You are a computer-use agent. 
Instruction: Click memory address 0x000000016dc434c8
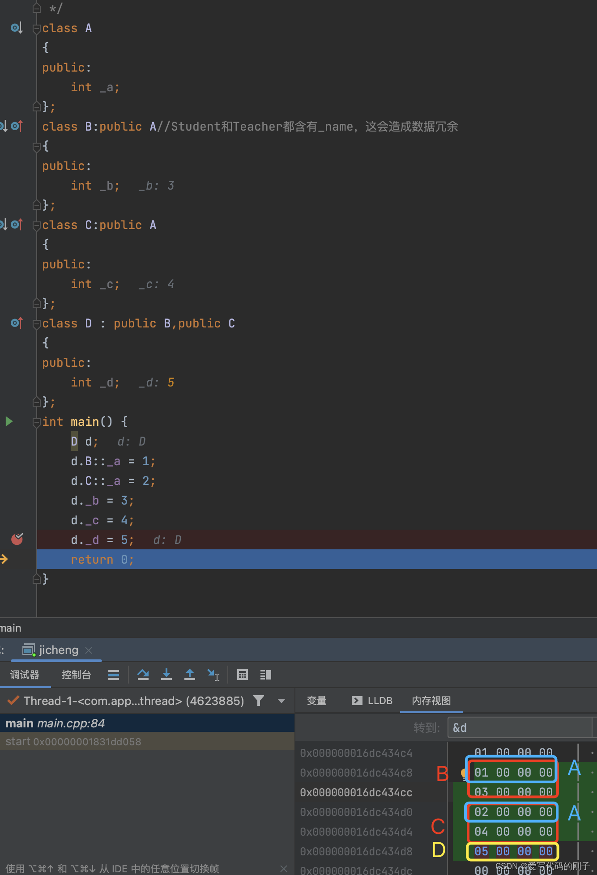[x=356, y=773]
